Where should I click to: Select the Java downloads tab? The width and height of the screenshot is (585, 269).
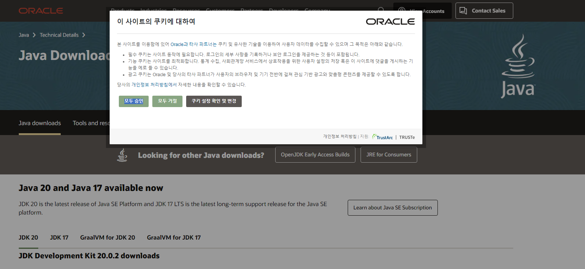point(40,123)
